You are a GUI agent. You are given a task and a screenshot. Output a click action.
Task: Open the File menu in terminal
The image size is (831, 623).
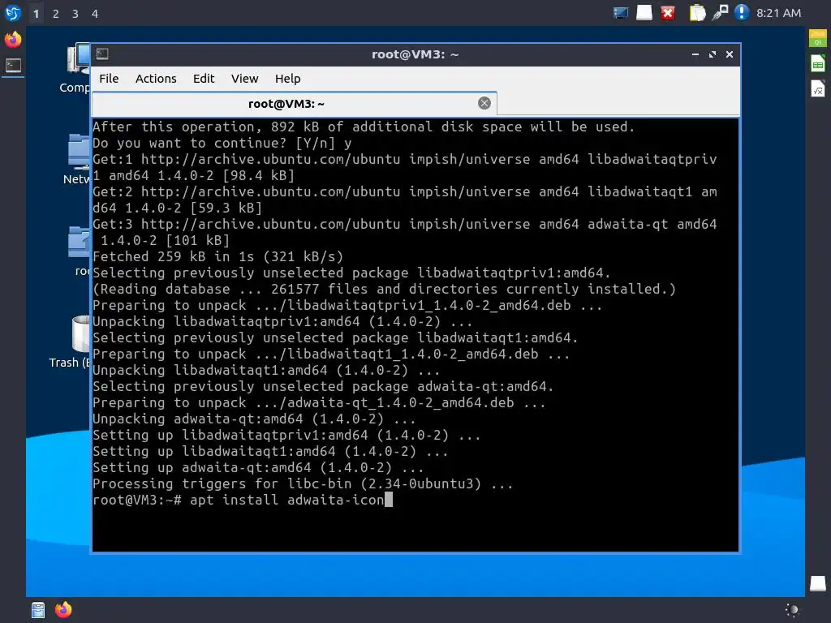[x=109, y=79]
